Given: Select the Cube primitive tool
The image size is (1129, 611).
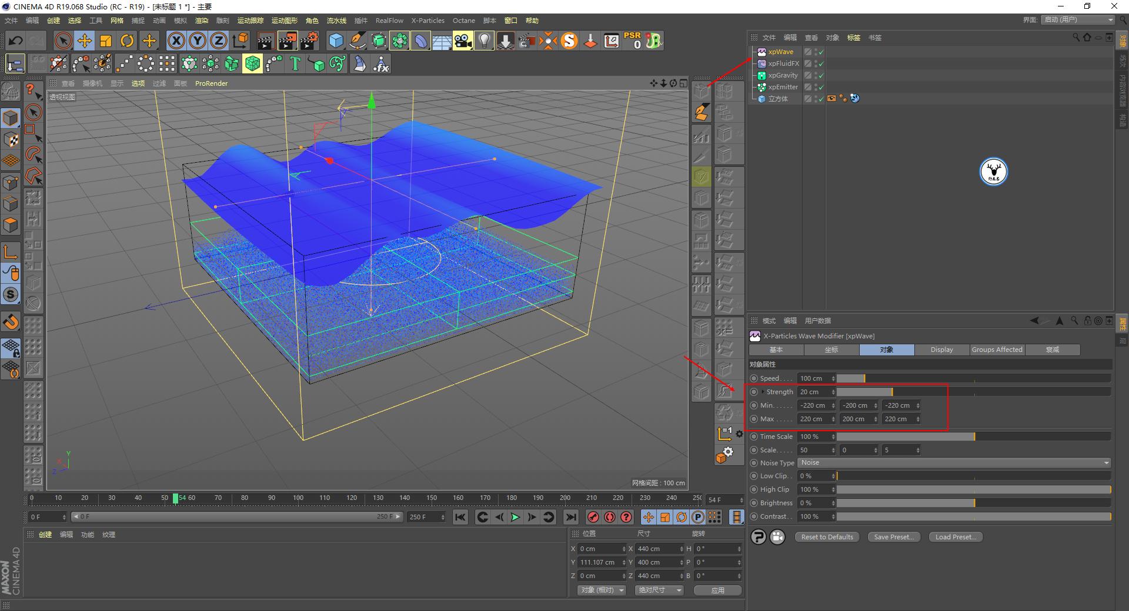Looking at the screenshot, I should [x=336, y=41].
